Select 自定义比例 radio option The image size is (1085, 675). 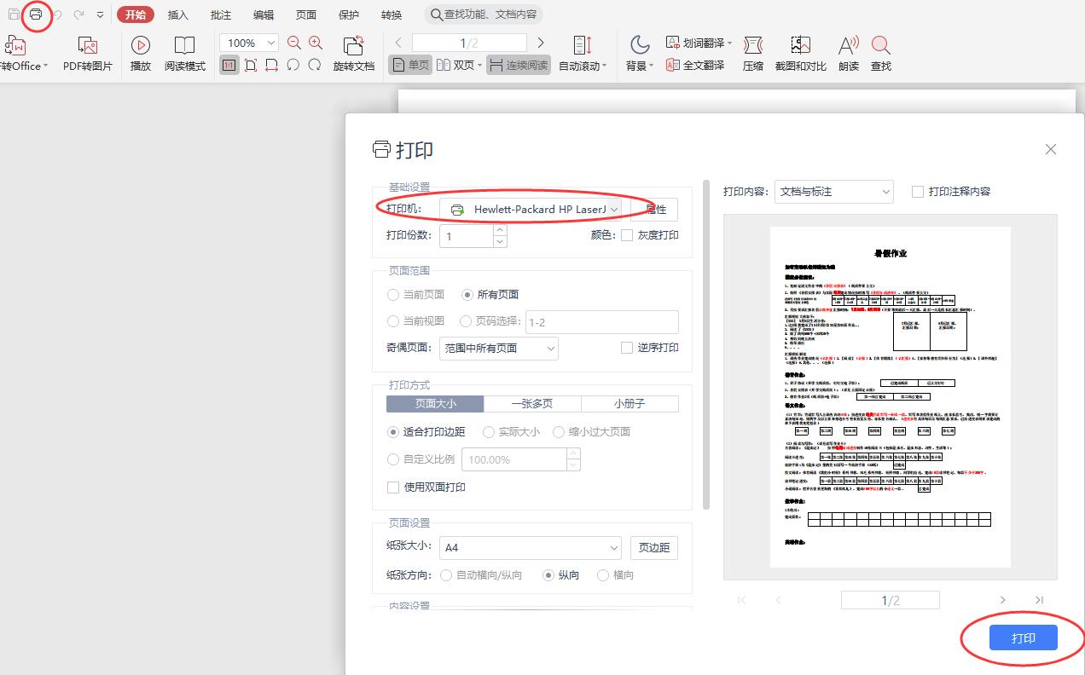pos(393,459)
